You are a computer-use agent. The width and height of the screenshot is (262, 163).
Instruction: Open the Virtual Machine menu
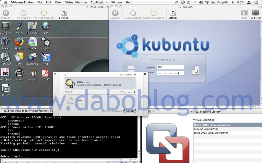(76, 2)
